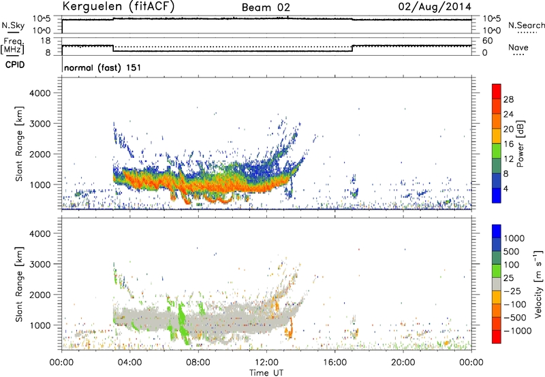
Task: Click the '16' label on the Power colorbar
Action: (508, 144)
